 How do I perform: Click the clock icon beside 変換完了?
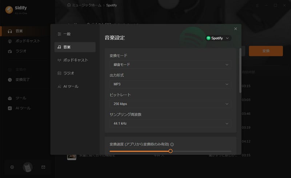coord(10,80)
